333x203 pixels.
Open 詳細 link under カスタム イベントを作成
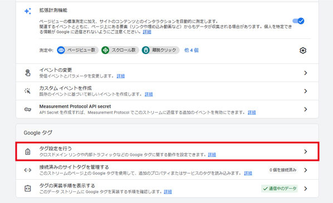(x=149, y=94)
